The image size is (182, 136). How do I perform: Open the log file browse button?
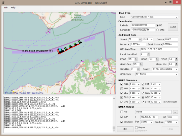(x=175, y=112)
